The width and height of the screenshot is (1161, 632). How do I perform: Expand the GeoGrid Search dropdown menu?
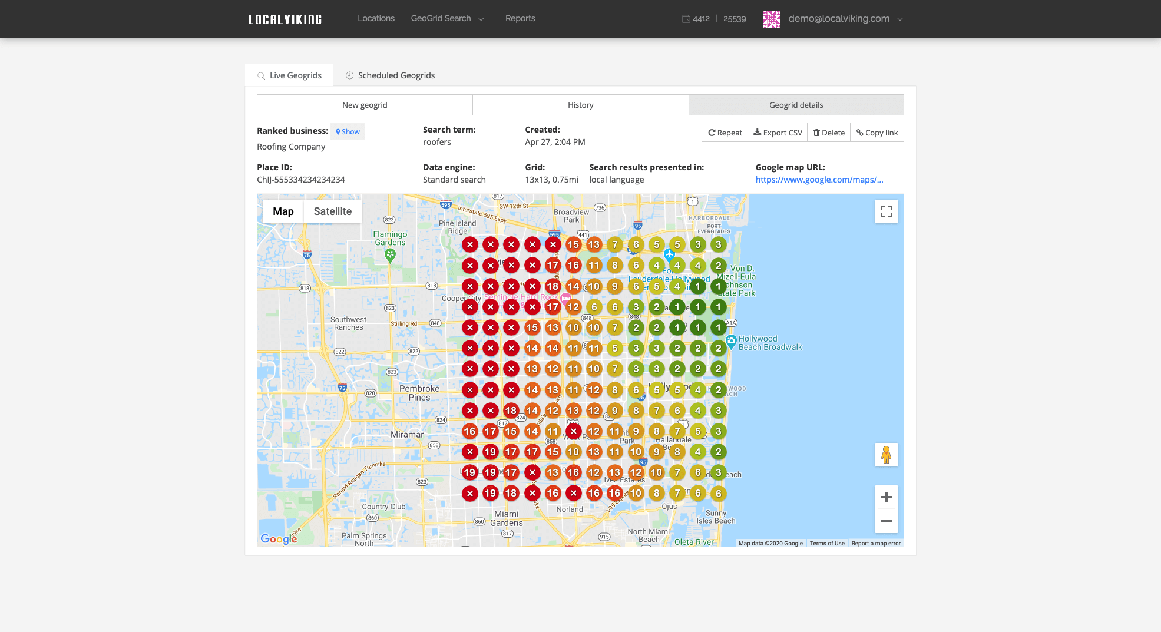pyautogui.click(x=447, y=18)
